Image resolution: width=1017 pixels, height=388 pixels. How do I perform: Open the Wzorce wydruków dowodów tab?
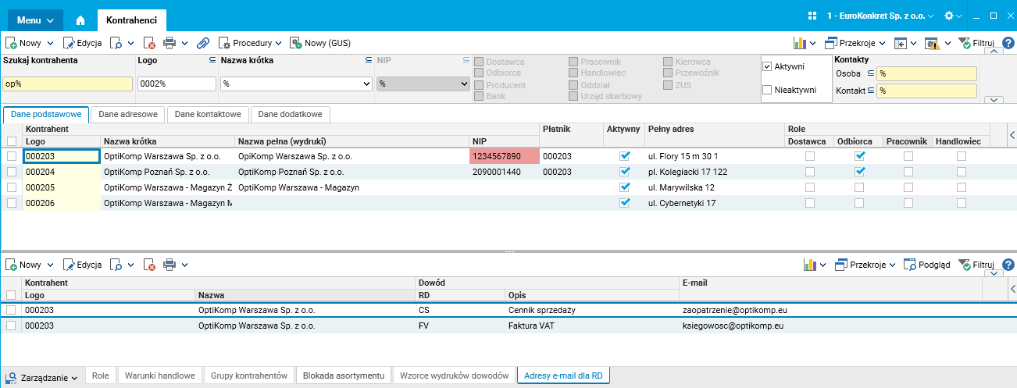(x=454, y=376)
